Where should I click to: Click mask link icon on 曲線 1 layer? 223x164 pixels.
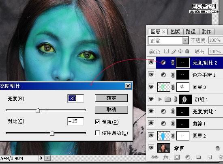pos(173,123)
